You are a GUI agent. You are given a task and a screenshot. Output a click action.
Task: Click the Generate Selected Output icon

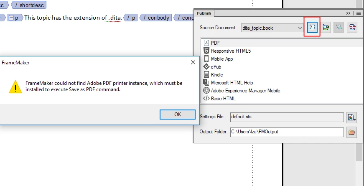312,28
